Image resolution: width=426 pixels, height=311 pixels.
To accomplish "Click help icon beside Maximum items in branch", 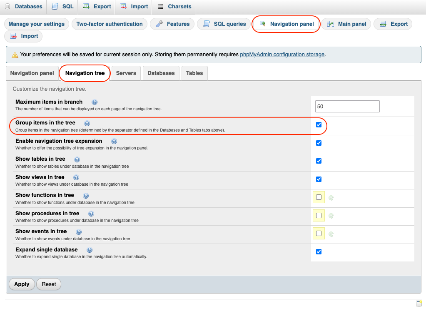I will pyautogui.click(x=95, y=102).
